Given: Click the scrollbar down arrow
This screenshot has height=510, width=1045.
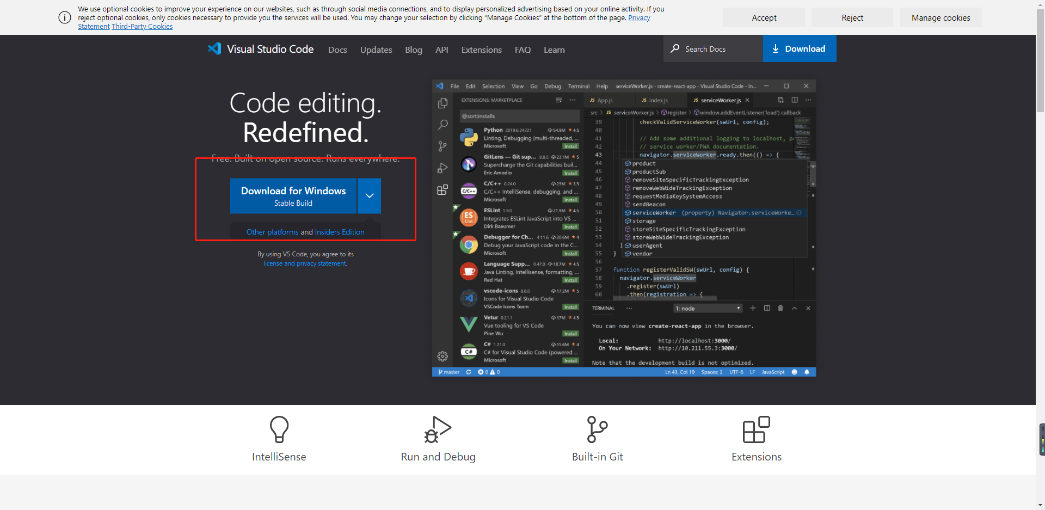Looking at the screenshot, I should coord(1040,505).
